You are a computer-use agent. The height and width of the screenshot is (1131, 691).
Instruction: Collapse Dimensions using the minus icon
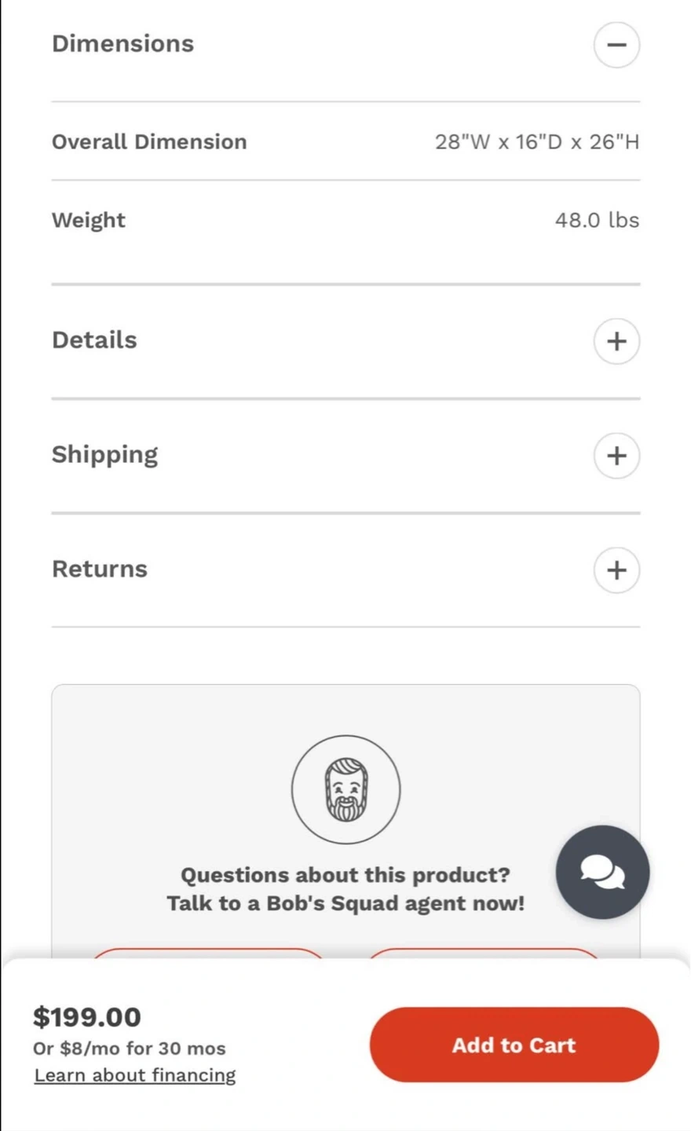pos(616,45)
